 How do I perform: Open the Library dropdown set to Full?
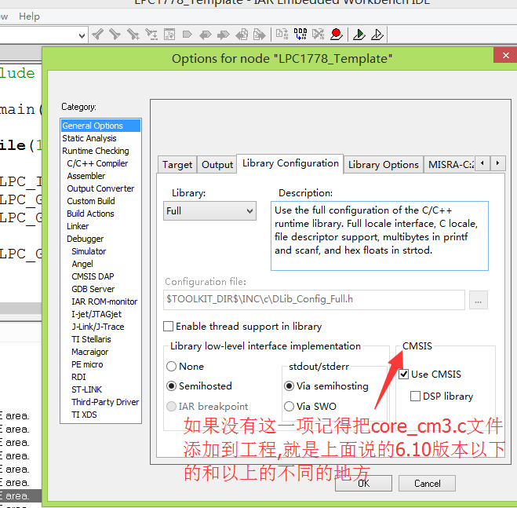pyautogui.click(x=209, y=211)
